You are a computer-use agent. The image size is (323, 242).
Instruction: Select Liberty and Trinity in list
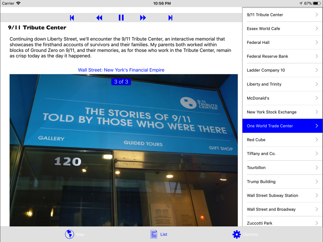pyautogui.click(x=283, y=84)
